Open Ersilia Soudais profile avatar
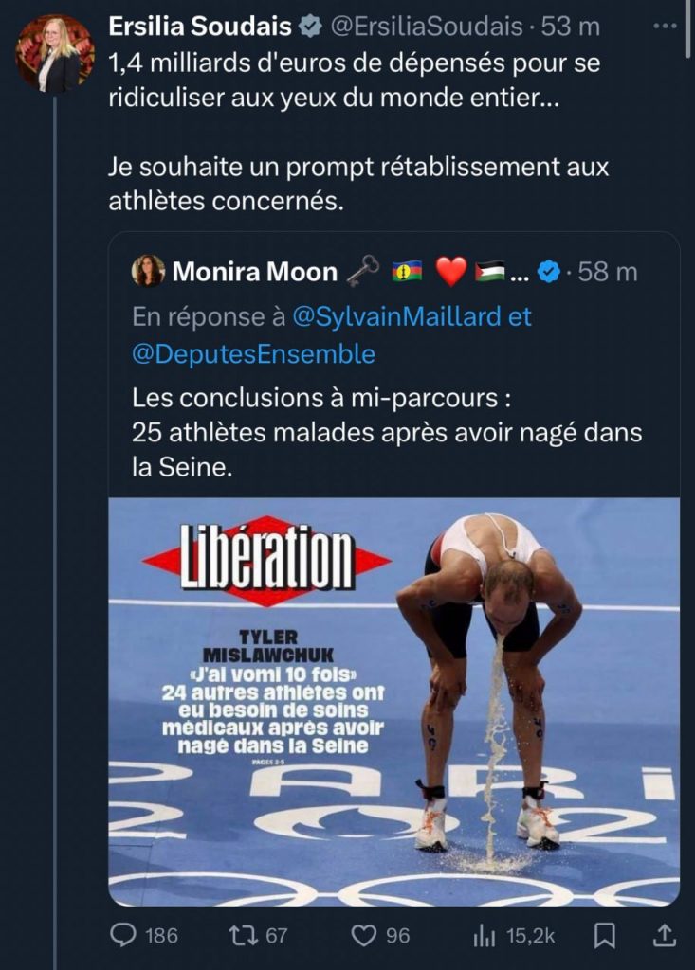Screen dimensions: 695x970 (54, 54)
